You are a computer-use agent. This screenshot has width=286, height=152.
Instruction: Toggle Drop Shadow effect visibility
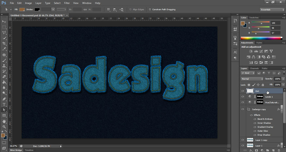[x=255, y=135]
